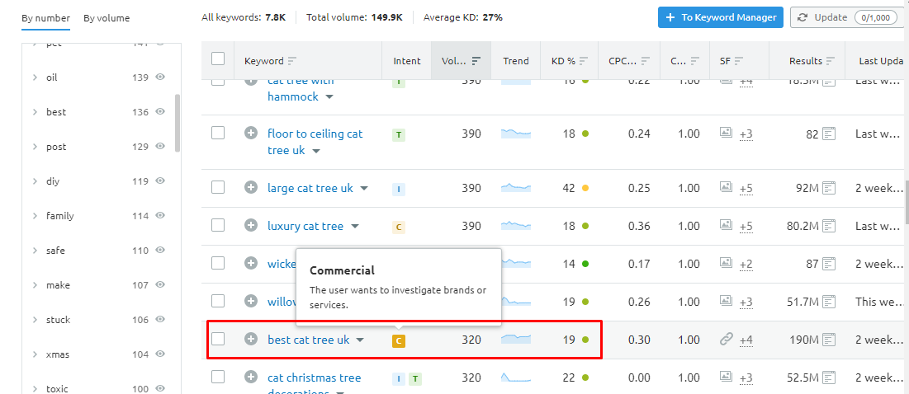Image resolution: width=909 pixels, height=394 pixels.
Task: Click Commercial intent badge for 'luxury cat tree'
Action: (398, 227)
